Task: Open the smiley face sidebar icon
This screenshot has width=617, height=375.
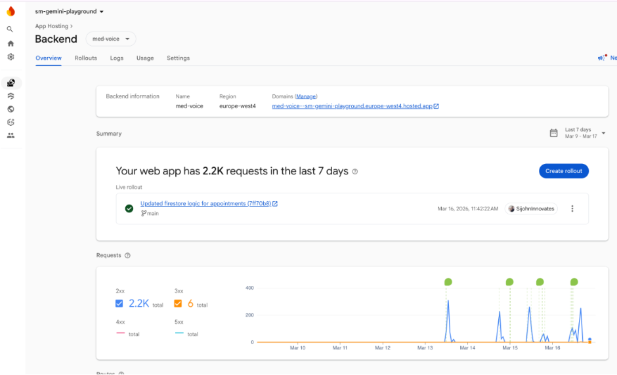Action: 11,122
